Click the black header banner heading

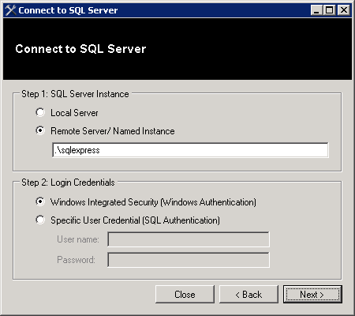point(80,49)
